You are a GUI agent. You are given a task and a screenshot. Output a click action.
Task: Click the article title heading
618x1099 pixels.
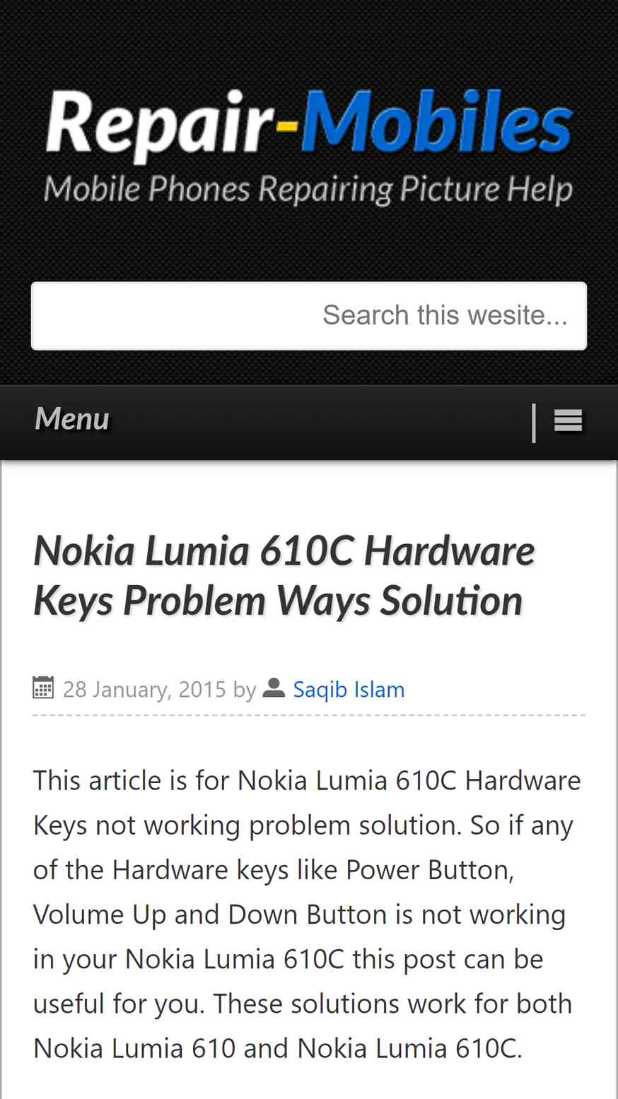[x=284, y=575]
